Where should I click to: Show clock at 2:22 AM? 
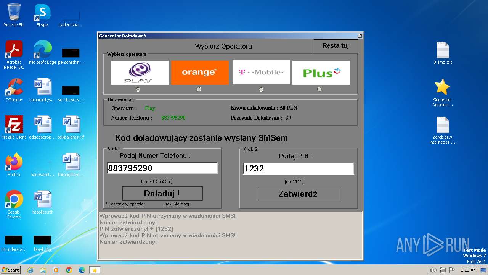(469, 270)
